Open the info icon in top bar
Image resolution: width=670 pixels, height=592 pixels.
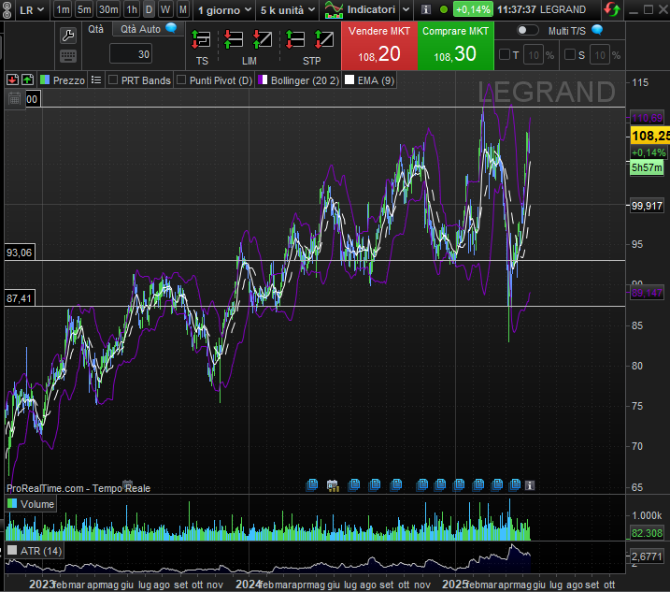(x=425, y=9)
